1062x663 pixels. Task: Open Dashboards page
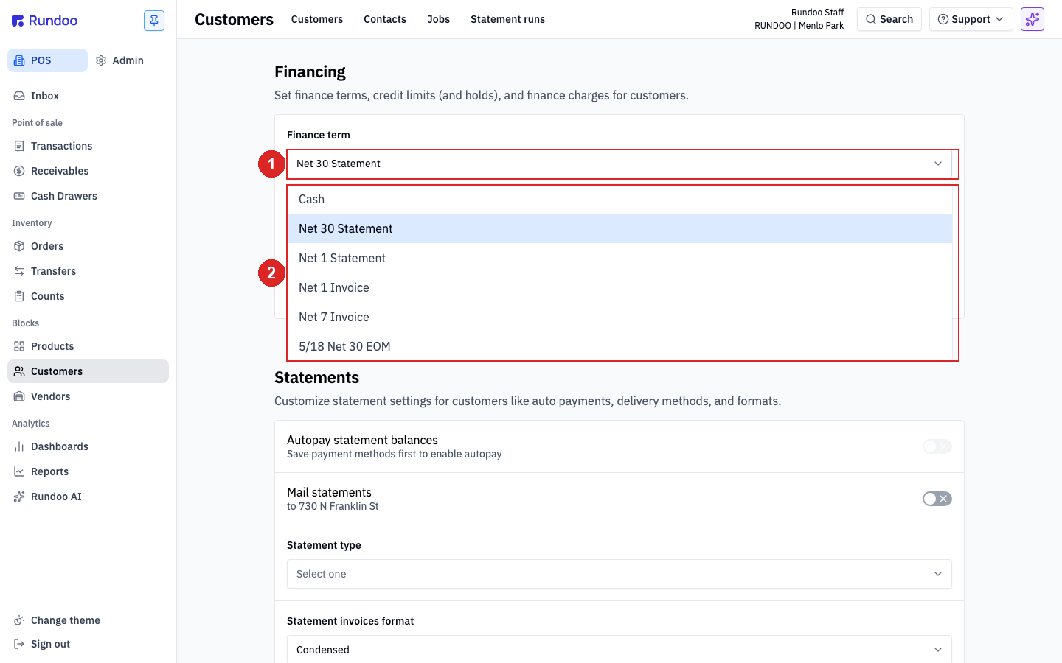pyautogui.click(x=88, y=446)
